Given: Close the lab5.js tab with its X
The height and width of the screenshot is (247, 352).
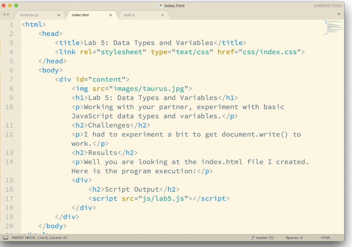Looking at the screenshot, I should 162,15.
